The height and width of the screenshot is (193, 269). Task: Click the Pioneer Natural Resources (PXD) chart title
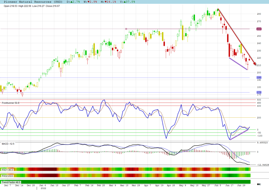(33, 2)
